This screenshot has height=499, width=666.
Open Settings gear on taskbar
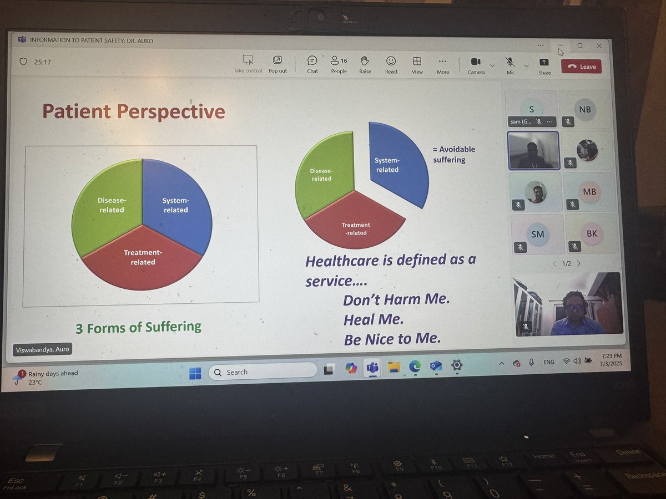tap(457, 364)
